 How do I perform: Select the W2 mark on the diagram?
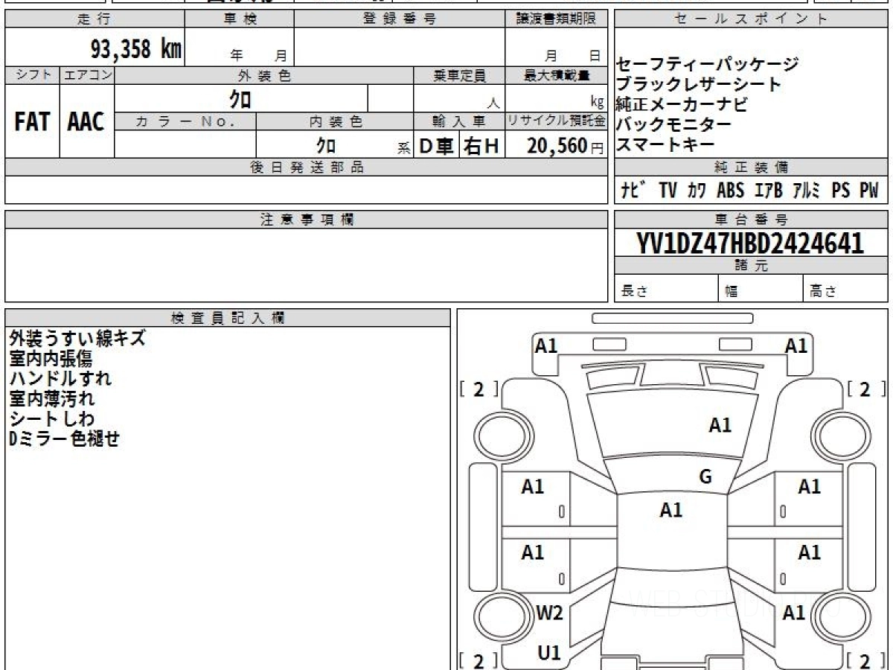point(549,613)
